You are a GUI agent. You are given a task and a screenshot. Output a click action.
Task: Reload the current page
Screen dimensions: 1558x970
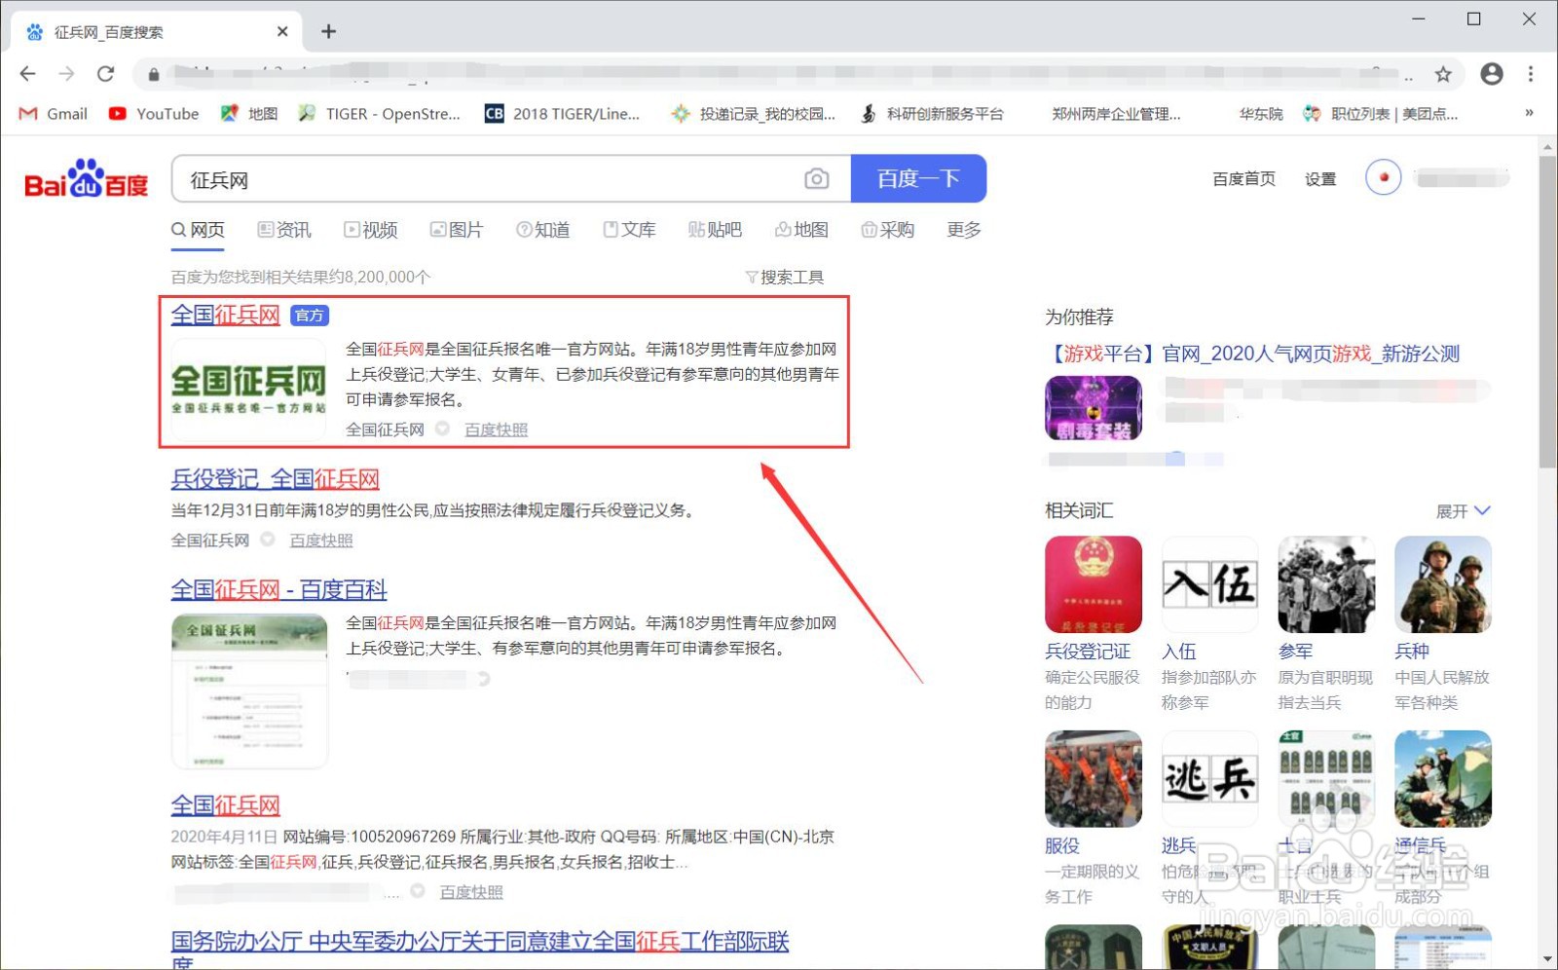pyautogui.click(x=105, y=74)
